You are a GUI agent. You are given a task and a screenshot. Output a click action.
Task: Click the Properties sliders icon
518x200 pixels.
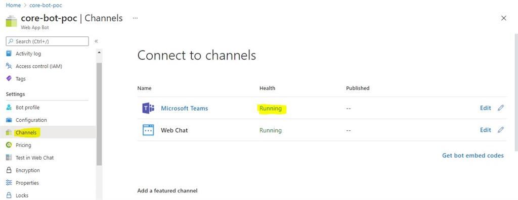coord(9,182)
